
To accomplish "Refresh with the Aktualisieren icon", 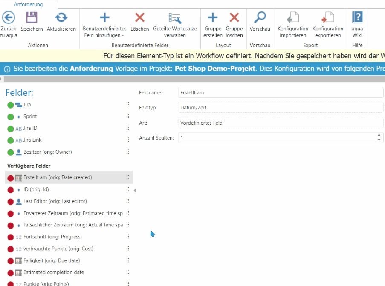I will click(61, 17).
